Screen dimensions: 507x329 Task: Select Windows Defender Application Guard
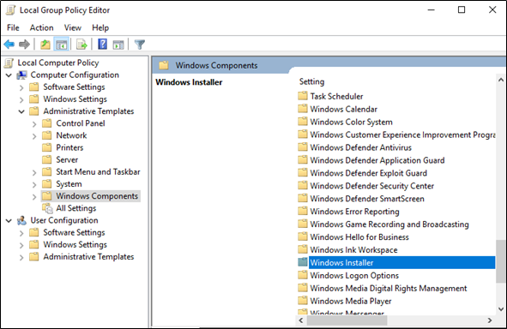coord(377,160)
